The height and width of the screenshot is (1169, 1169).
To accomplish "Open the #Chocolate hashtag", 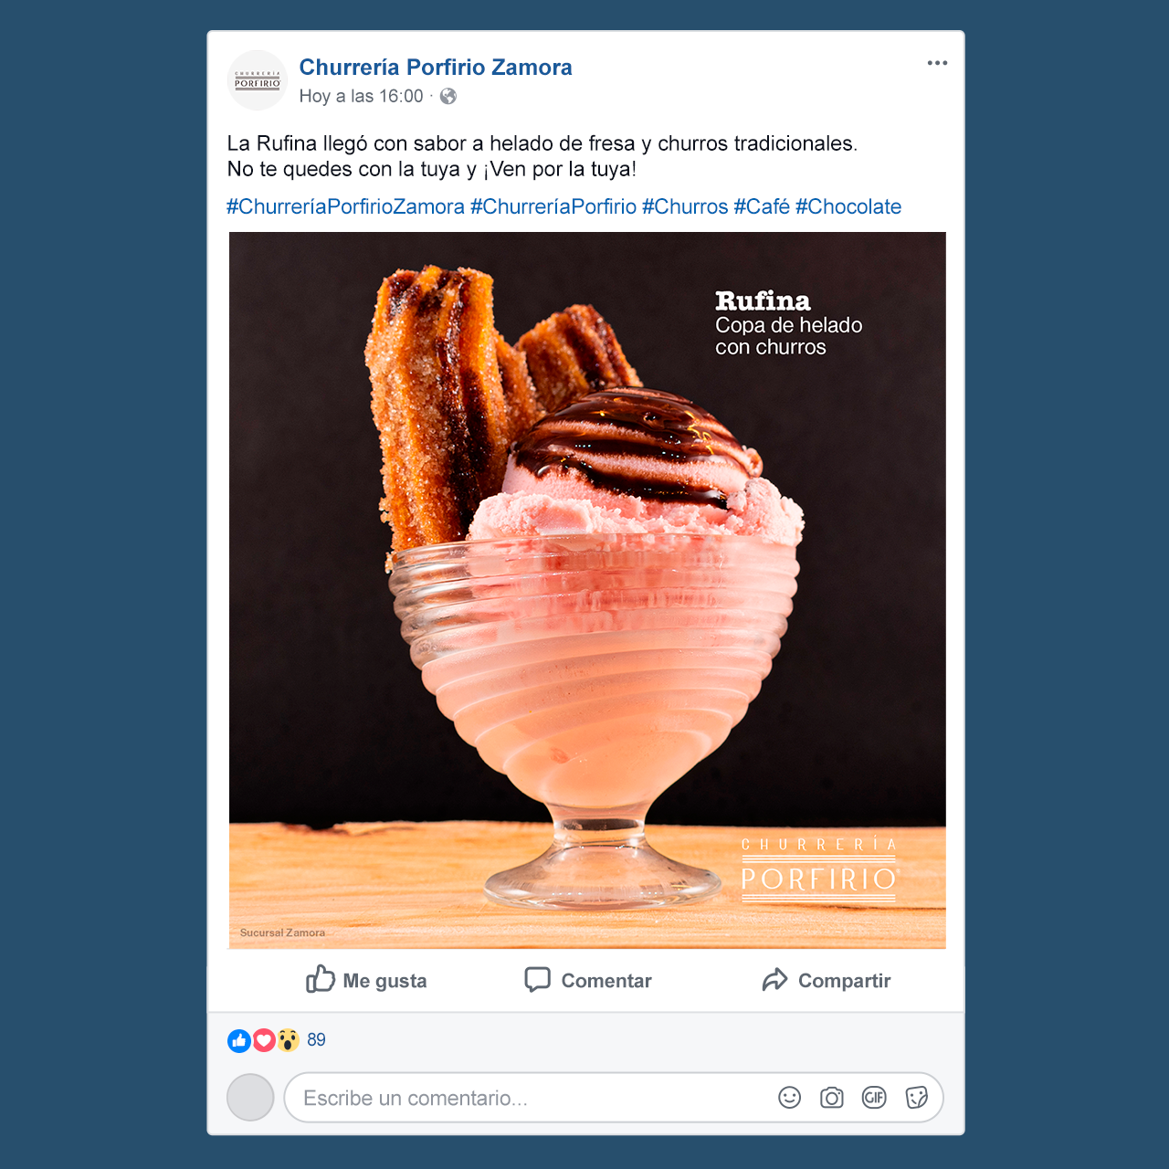I will click(x=848, y=206).
